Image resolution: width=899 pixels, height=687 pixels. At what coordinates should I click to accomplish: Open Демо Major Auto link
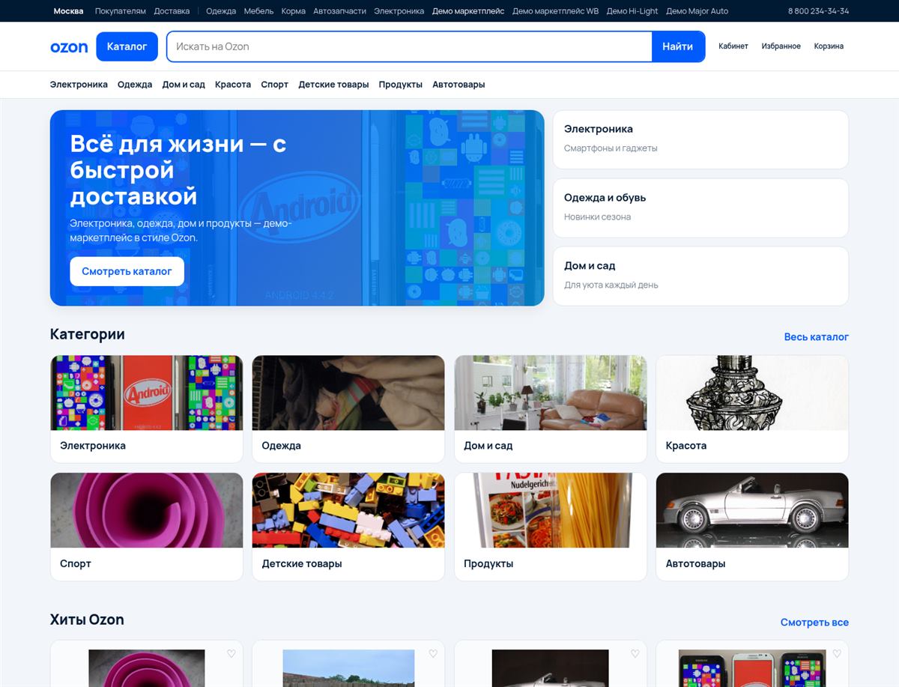[x=697, y=11]
